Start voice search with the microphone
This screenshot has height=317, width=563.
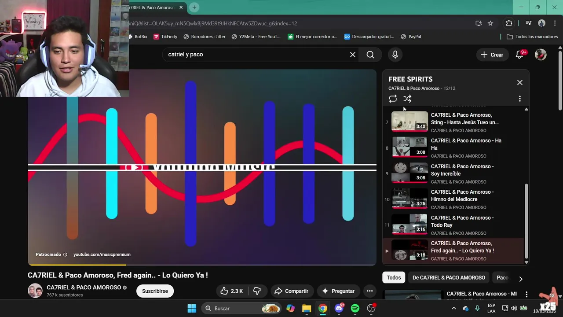(x=395, y=55)
